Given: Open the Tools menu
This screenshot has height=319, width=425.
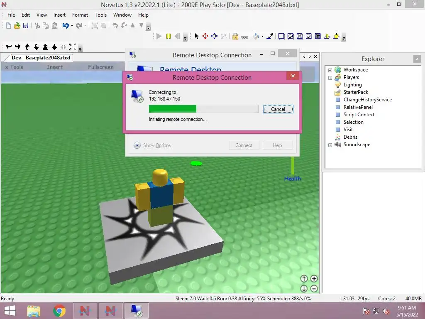Looking at the screenshot, I should [100, 15].
